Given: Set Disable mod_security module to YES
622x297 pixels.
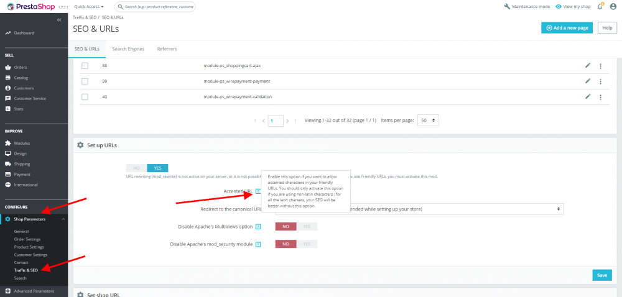Looking at the screenshot, I should pyautogui.click(x=307, y=244).
